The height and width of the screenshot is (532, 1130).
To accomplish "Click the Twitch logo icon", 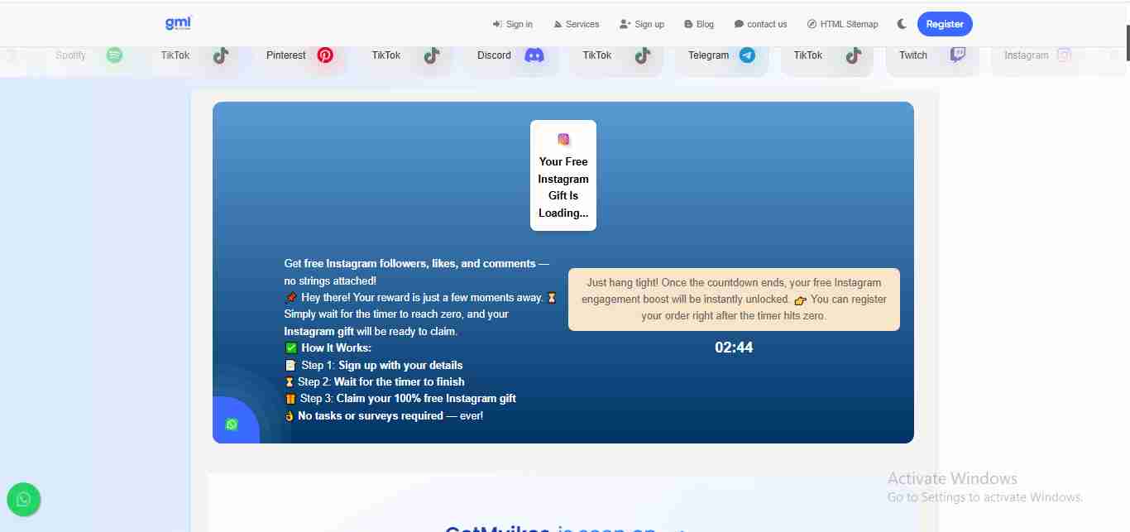I will [957, 55].
